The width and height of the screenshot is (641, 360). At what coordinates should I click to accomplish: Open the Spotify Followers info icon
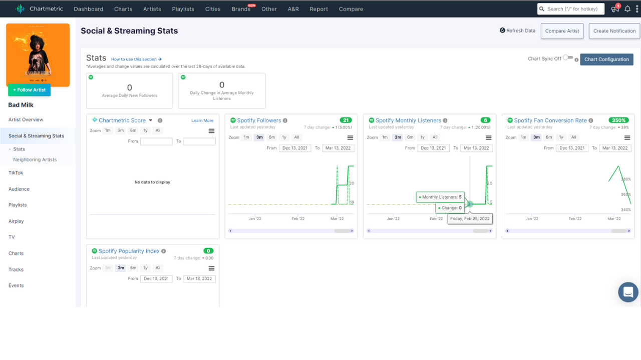click(285, 120)
